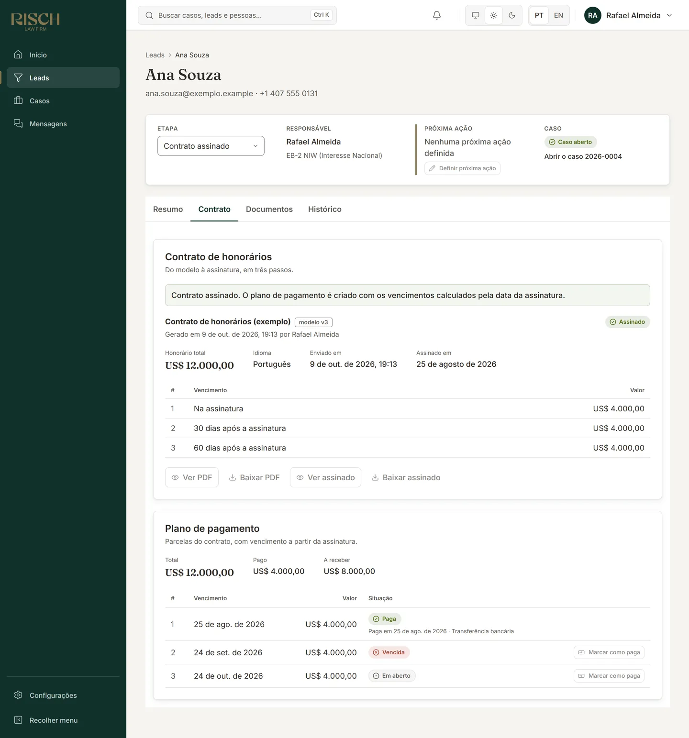Click Leads breadcrumb link
Screen dimensions: 689x738
[155, 55]
